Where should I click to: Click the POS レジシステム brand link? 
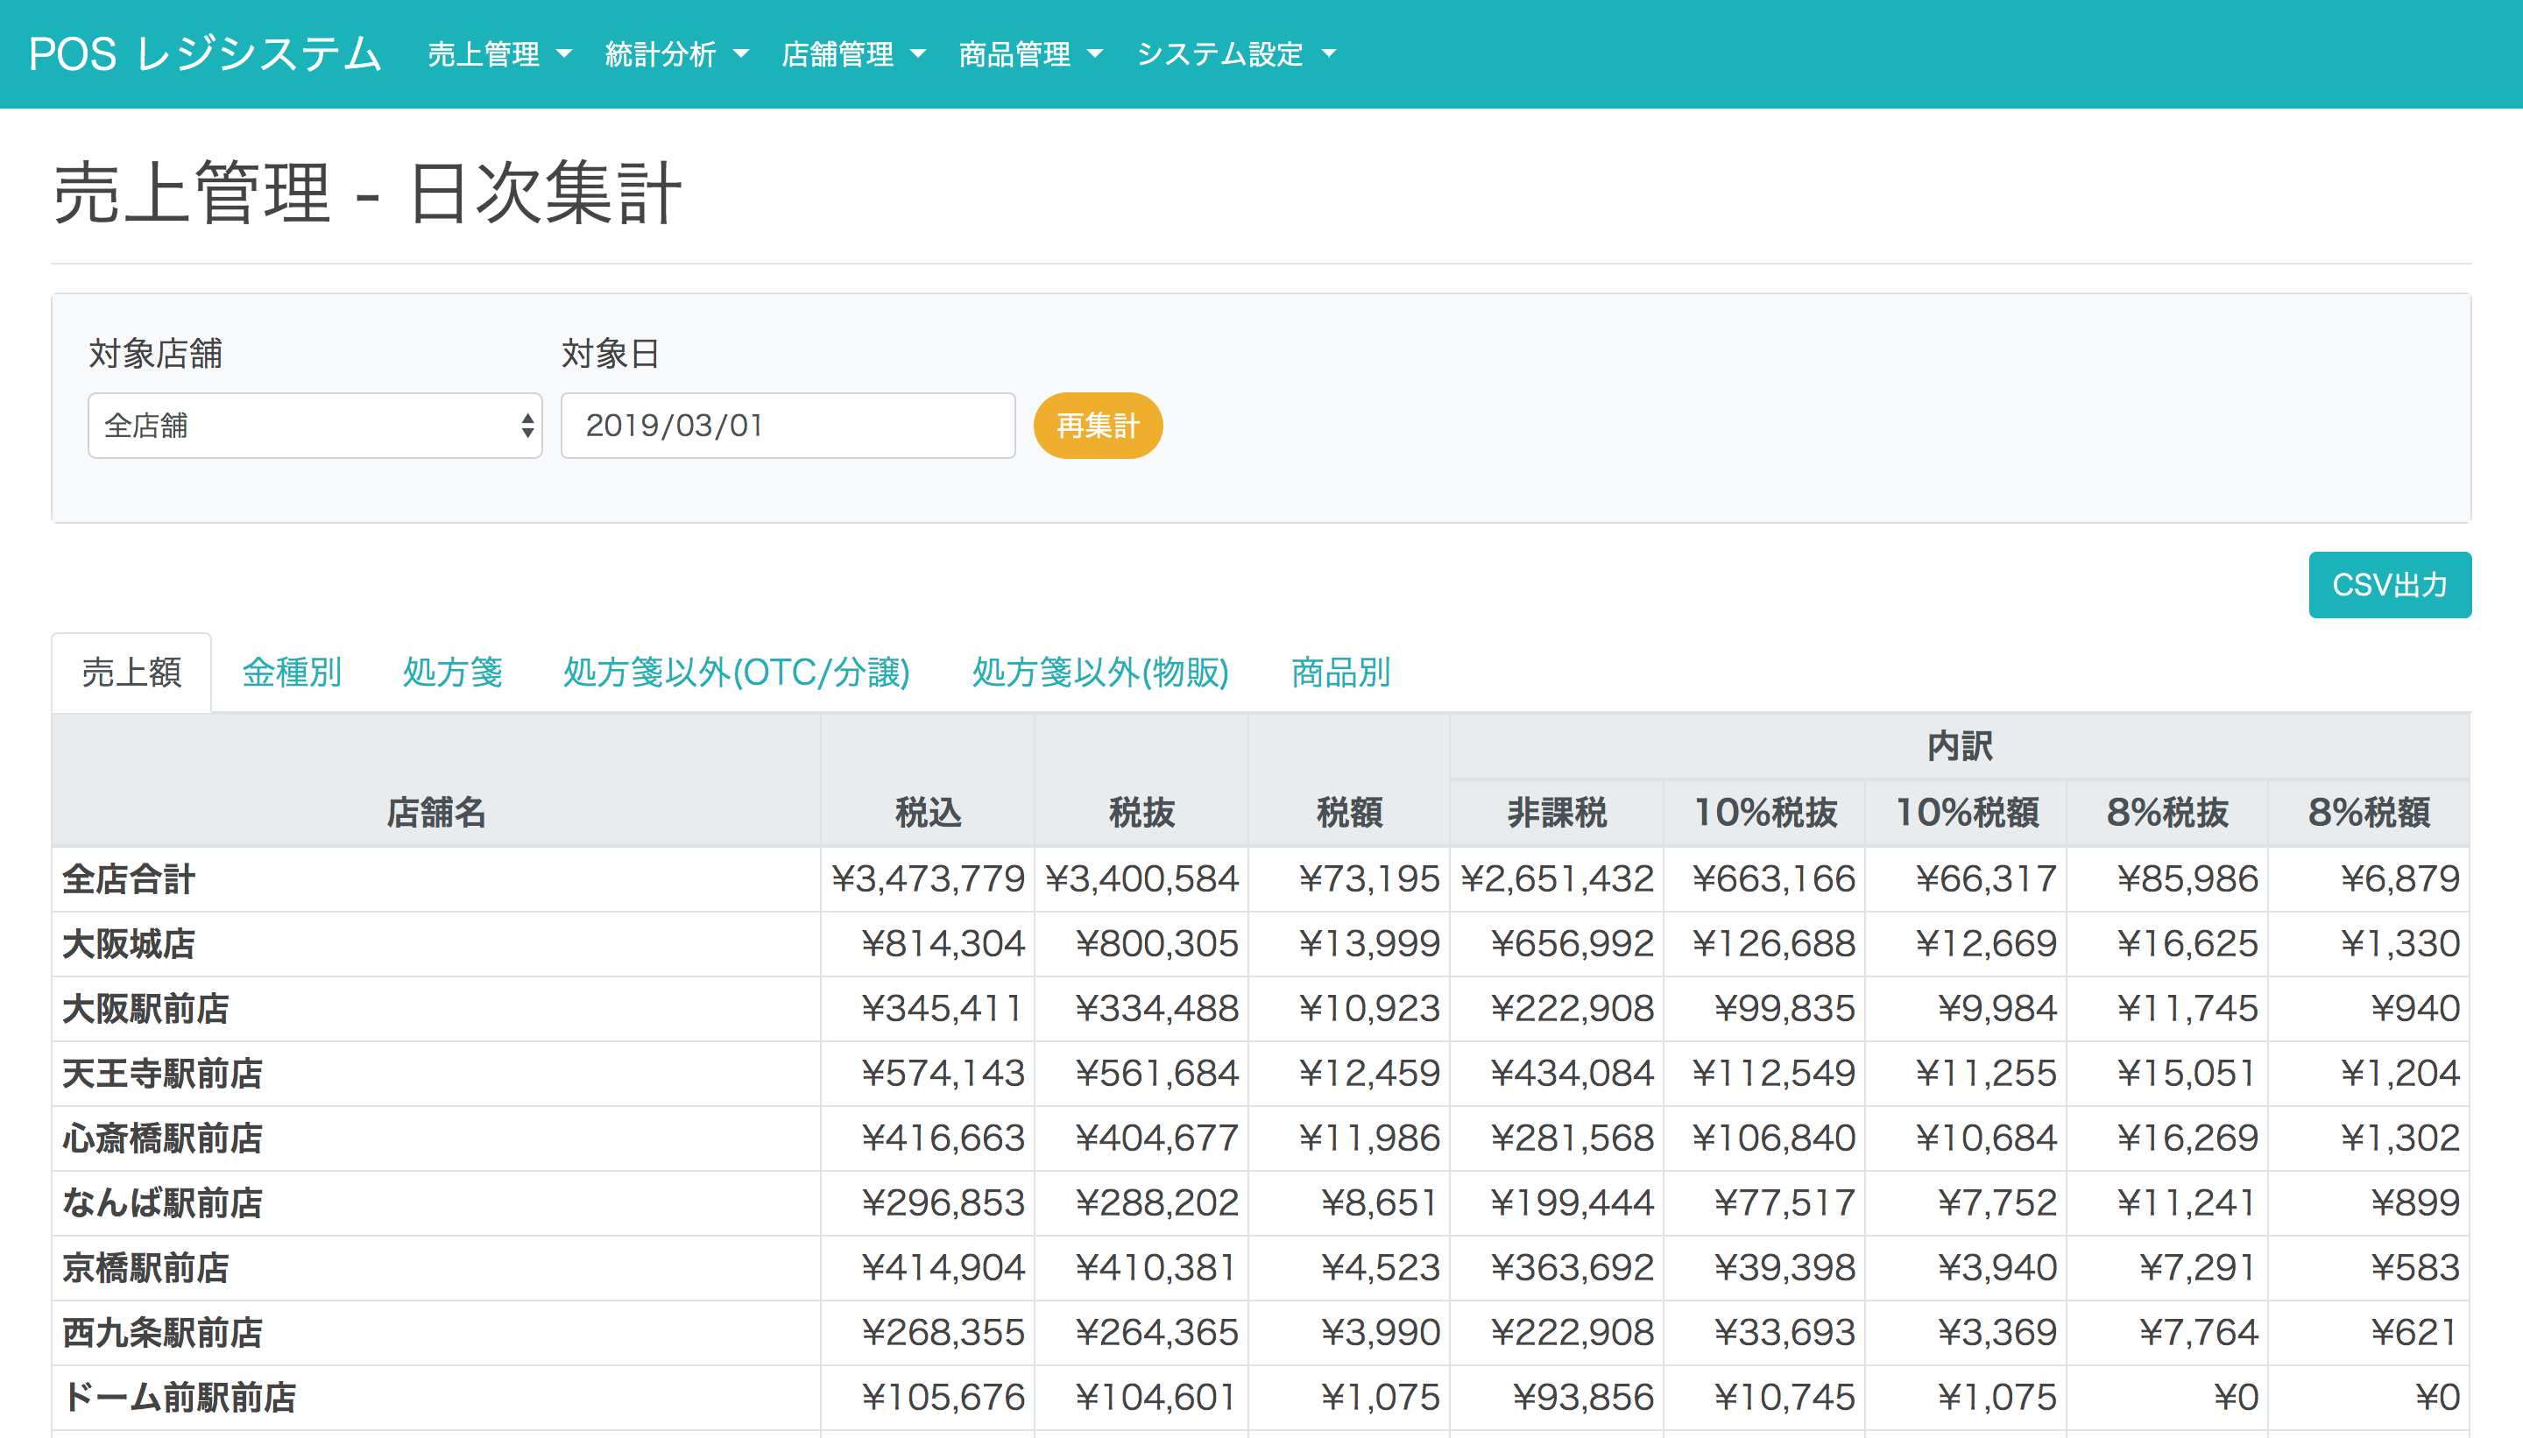click(204, 54)
